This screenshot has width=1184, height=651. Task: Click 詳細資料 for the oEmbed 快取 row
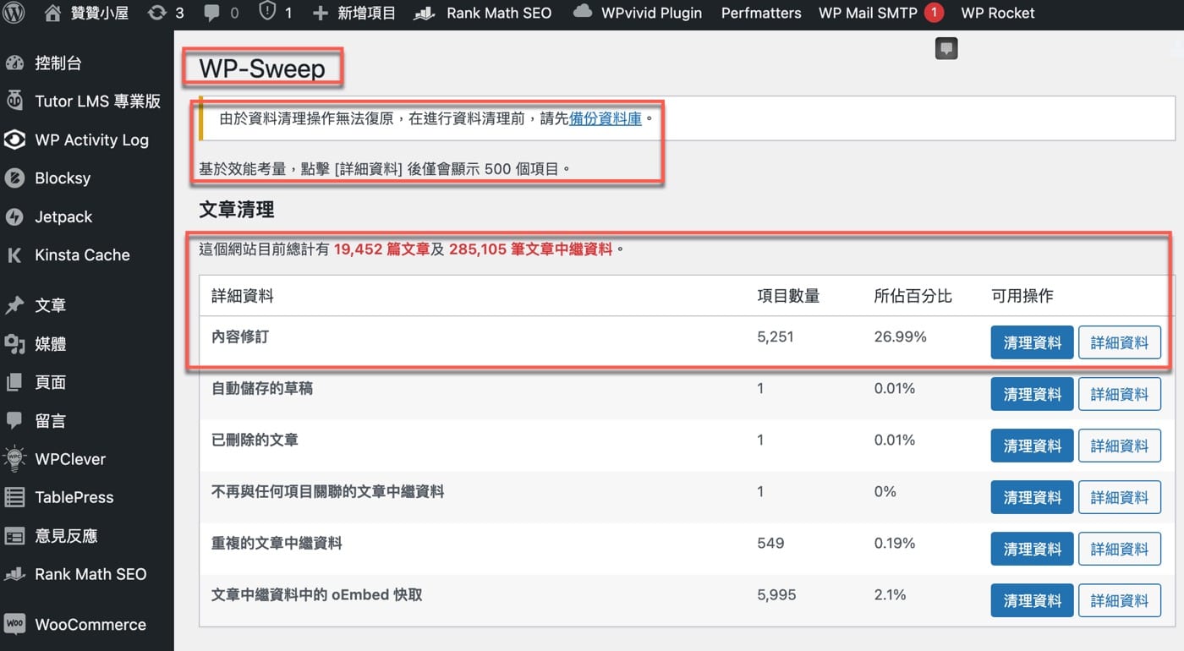tap(1120, 600)
